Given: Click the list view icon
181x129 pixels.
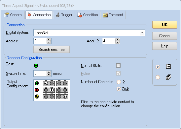Looking at the screenshot, I should point(168,66).
